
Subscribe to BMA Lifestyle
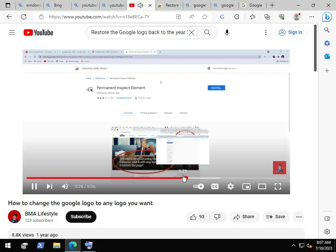pos(81,217)
